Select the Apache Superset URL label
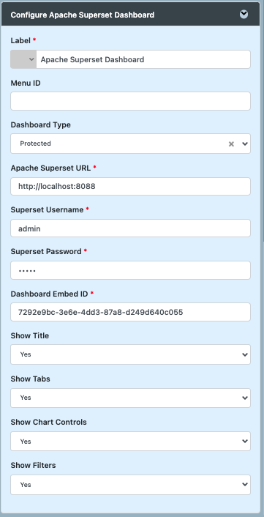 50,168
